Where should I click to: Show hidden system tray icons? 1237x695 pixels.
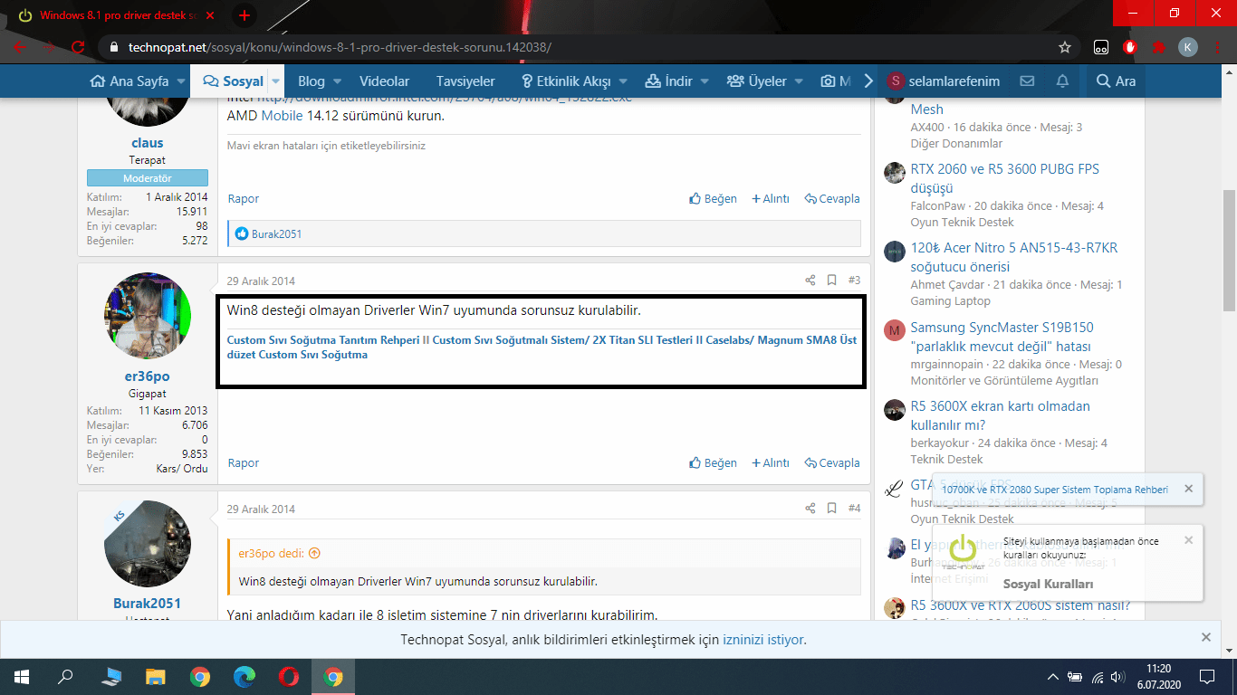(x=1052, y=677)
